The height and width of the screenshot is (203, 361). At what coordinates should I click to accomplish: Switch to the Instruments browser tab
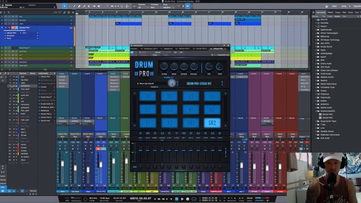pos(321,12)
